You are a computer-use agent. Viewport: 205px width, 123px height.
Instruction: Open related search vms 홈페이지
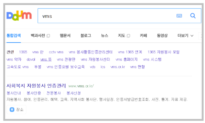click(126, 59)
